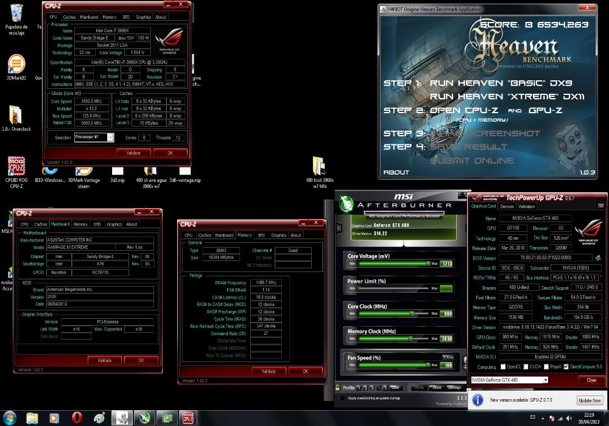Click the Core Clock value field 900
Viewport: 609px width, 426px height.
(x=446, y=313)
